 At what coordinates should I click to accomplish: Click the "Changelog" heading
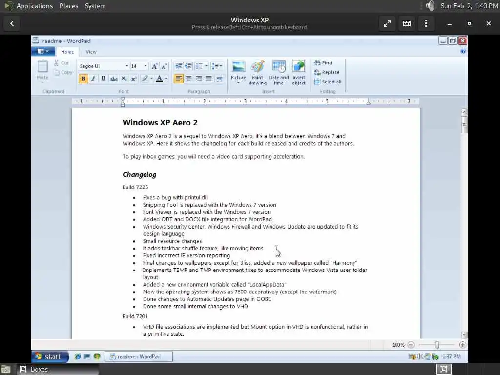[x=139, y=175]
